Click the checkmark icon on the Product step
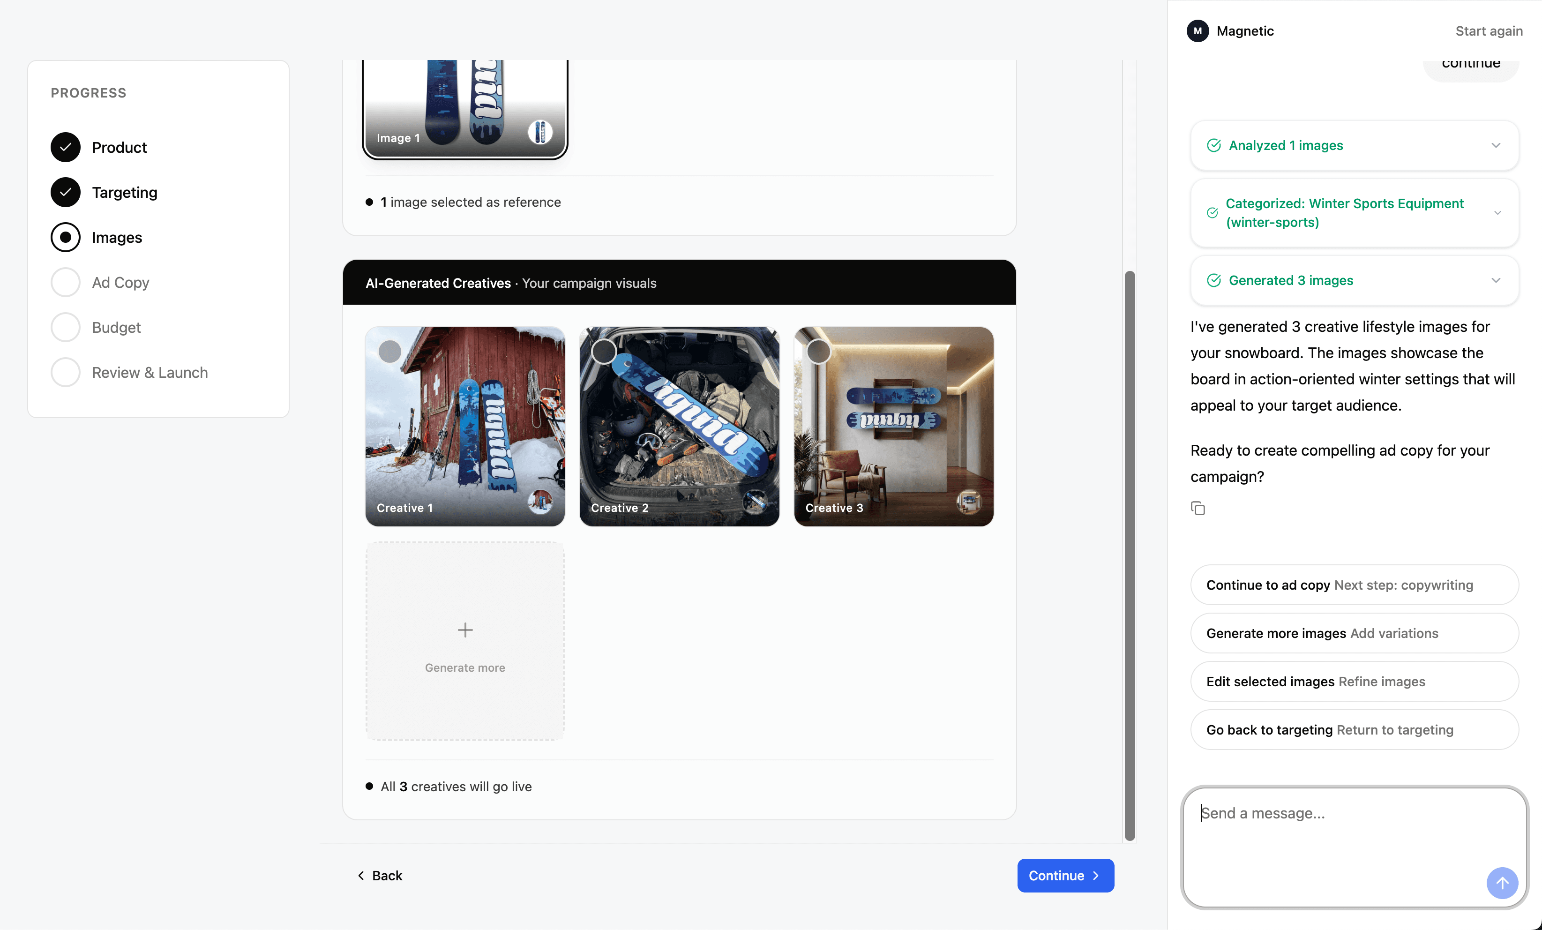The width and height of the screenshot is (1542, 930). click(x=65, y=146)
